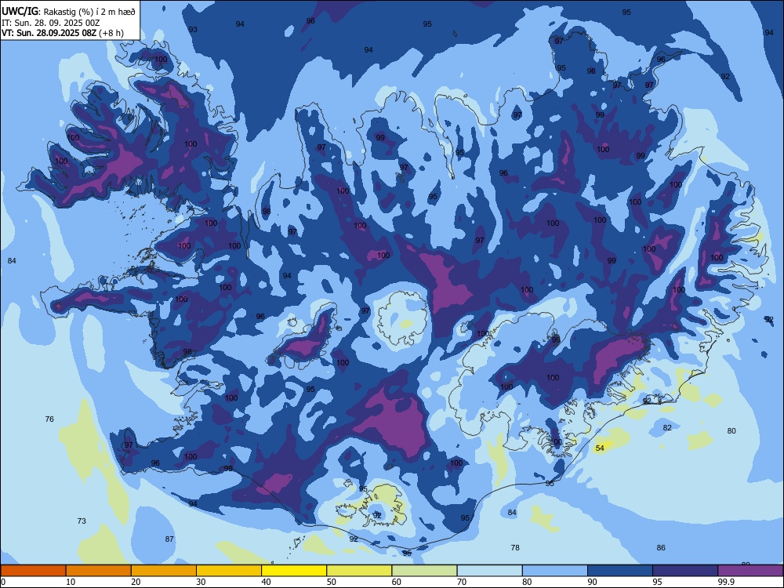Click the 10–20 orange legend swatch
784x588 pixels.
[x=99, y=571]
